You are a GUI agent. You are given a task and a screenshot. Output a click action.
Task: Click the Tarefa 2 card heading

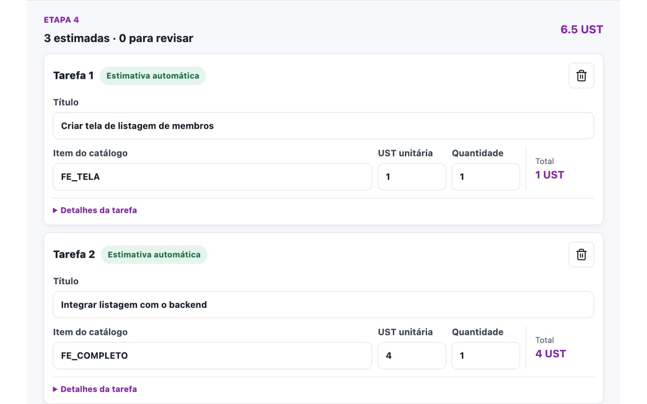[74, 255]
